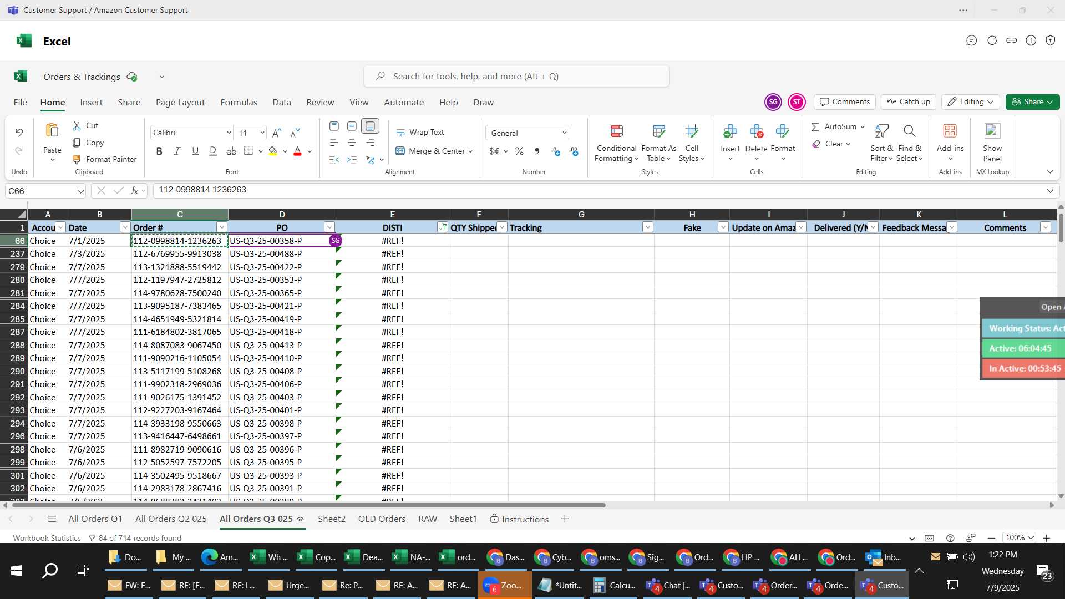Switch to RAW sheet tab
1065x599 pixels.
(428, 519)
